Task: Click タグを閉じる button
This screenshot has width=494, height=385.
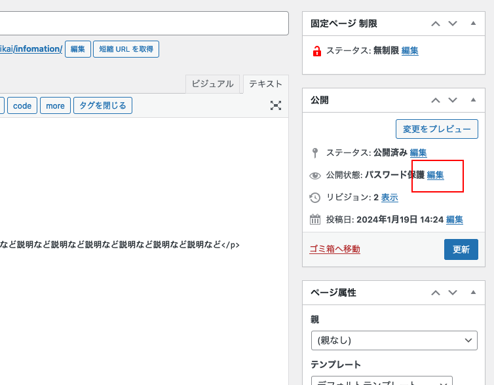Action: [x=103, y=105]
